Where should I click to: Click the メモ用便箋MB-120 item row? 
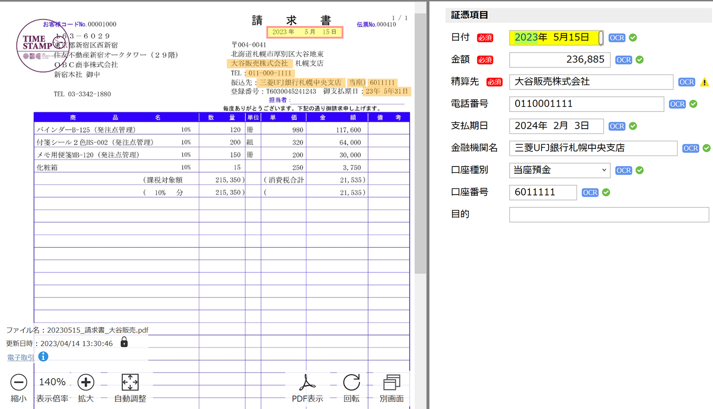coord(222,155)
